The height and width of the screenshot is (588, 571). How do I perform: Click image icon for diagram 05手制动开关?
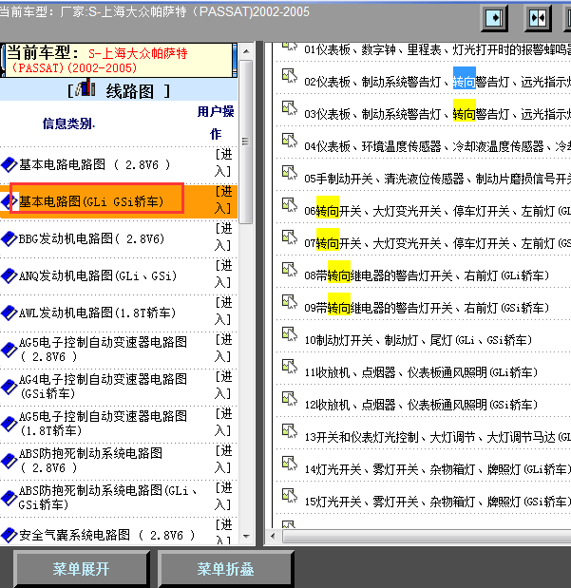pos(290,173)
